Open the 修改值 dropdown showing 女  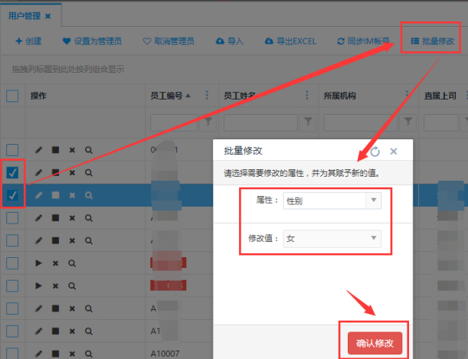(331, 239)
